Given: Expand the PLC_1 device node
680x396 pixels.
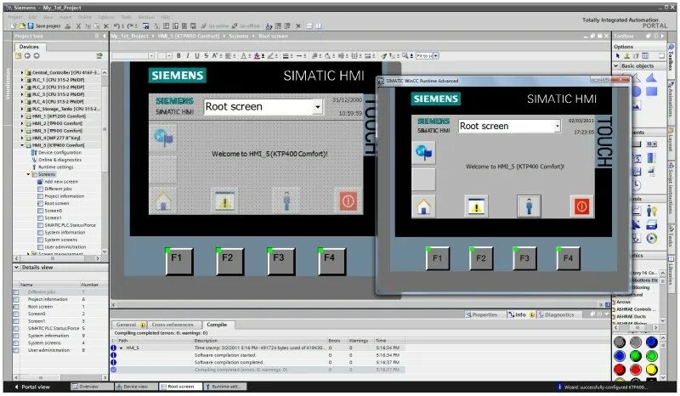Looking at the screenshot, I should 22,80.
